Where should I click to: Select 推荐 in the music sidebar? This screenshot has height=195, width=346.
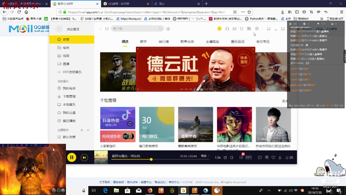tap(72, 39)
